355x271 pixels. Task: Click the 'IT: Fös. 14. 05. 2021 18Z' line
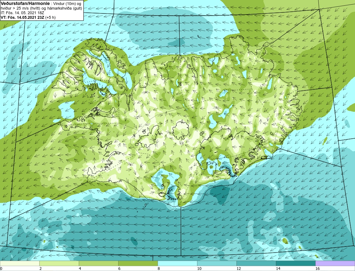[x=22, y=13]
